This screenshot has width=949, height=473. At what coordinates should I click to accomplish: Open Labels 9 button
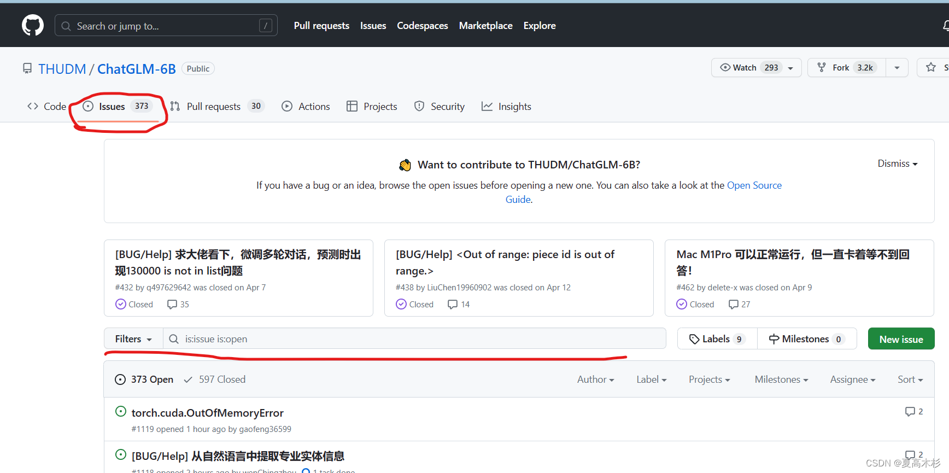click(717, 339)
